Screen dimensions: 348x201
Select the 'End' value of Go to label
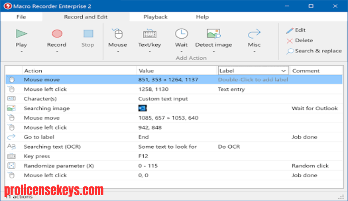click(143, 137)
